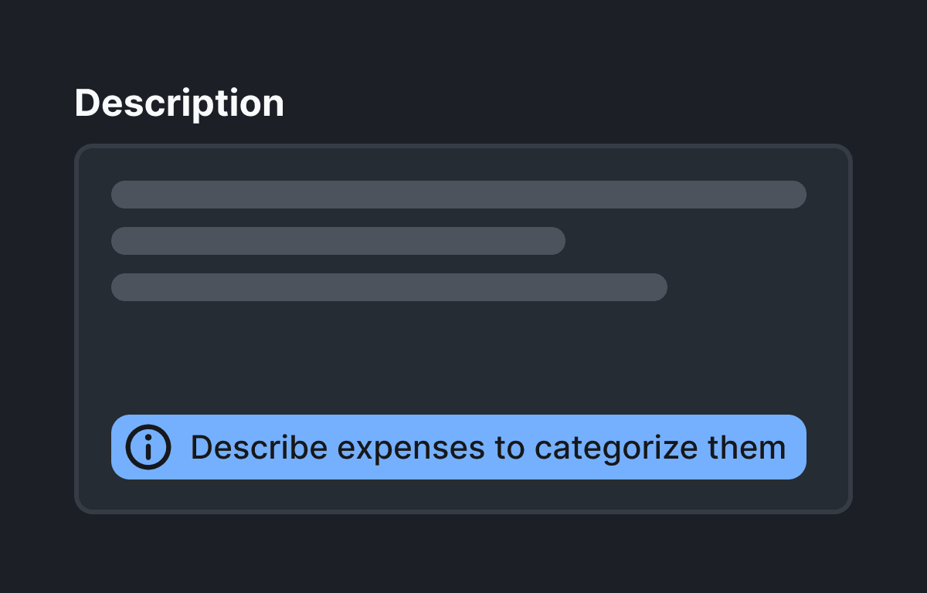The height and width of the screenshot is (593, 927).
Task: Click the word "to" in the hint banner
Action: [511, 448]
